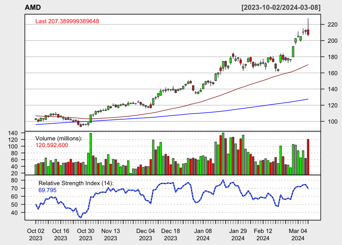
Task: Select the volume value 120,592,600
Action: point(52,145)
